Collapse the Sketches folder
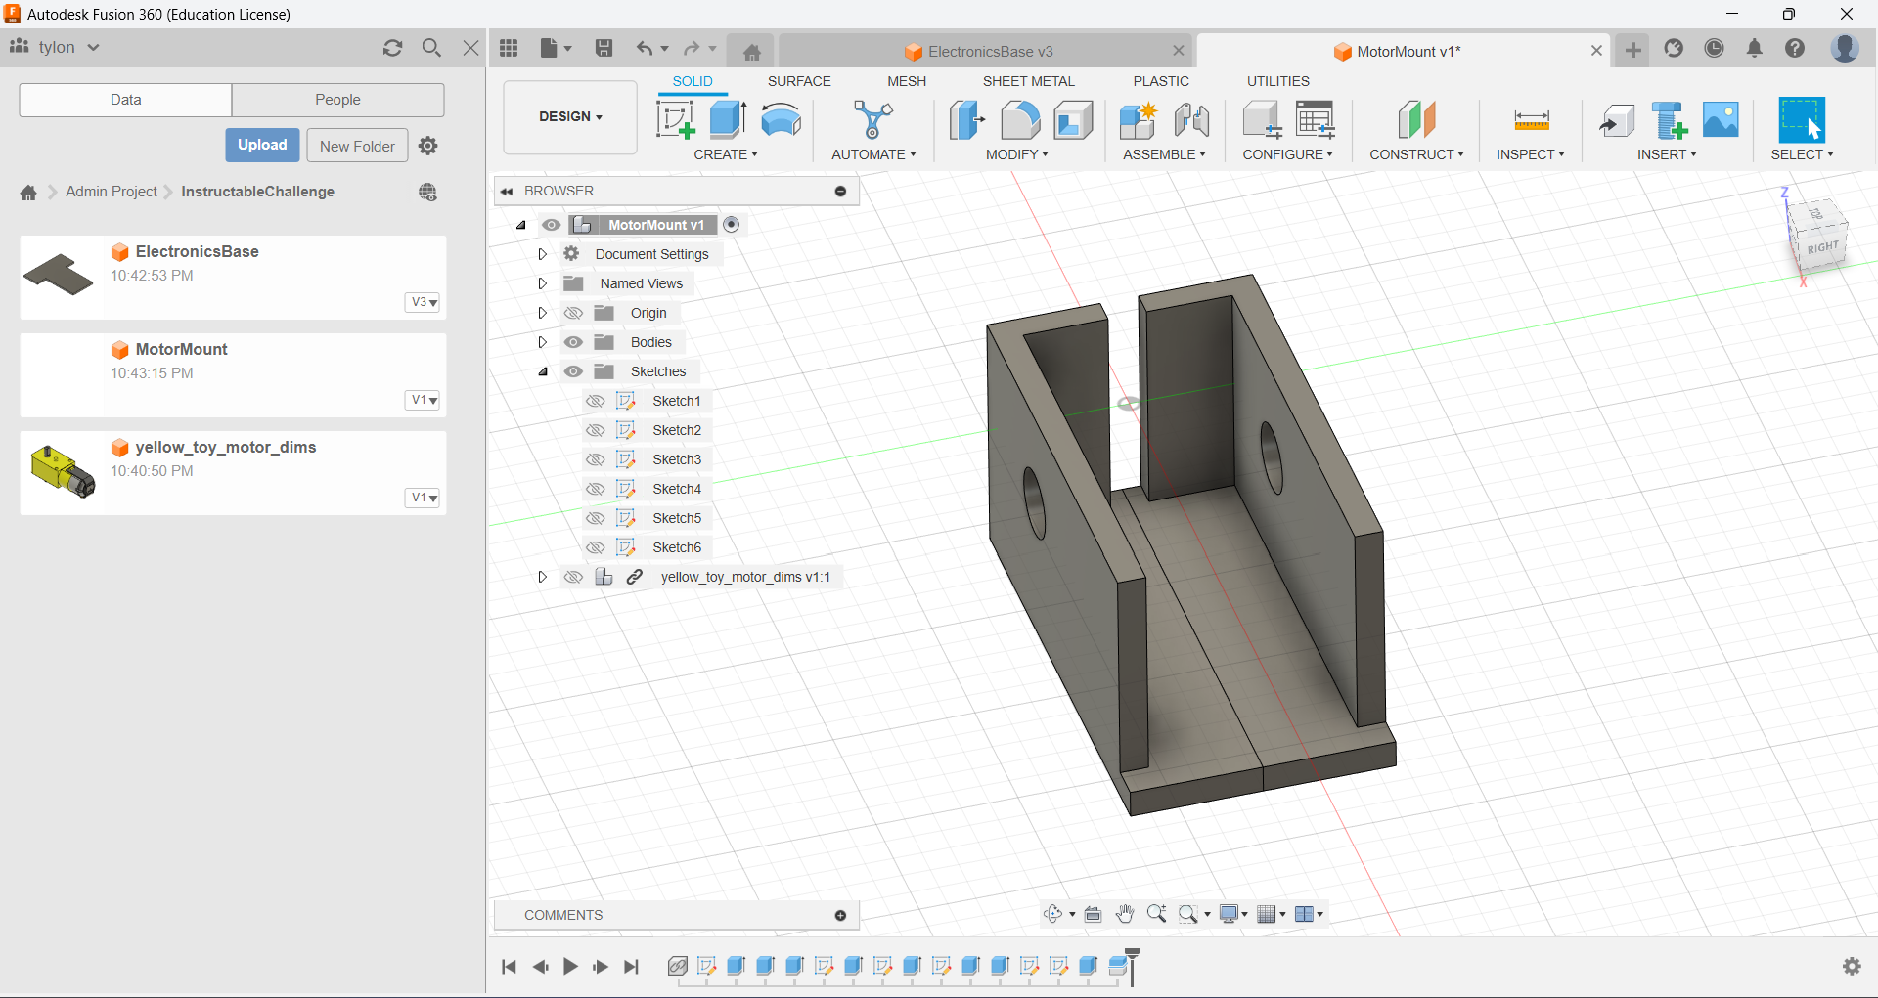This screenshot has width=1878, height=998. (x=542, y=371)
